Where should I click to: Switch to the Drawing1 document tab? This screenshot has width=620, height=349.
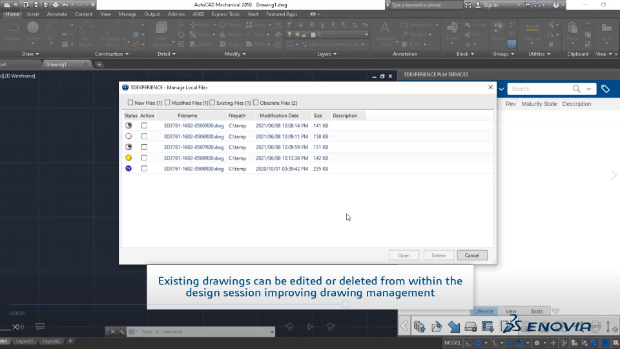click(56, 64)
